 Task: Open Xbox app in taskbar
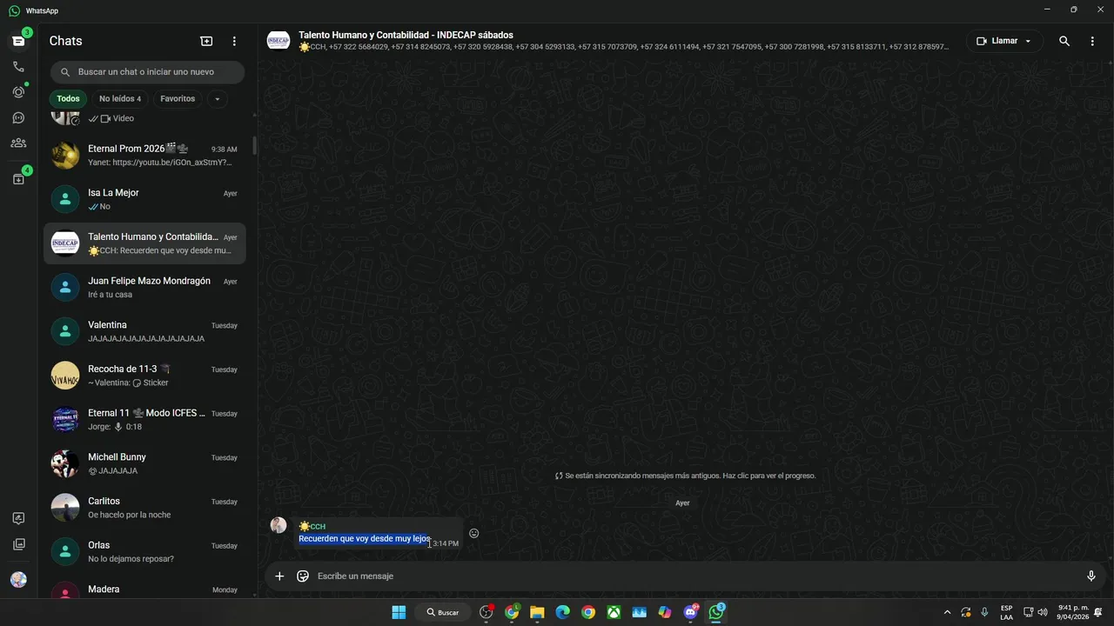point(614,612)
